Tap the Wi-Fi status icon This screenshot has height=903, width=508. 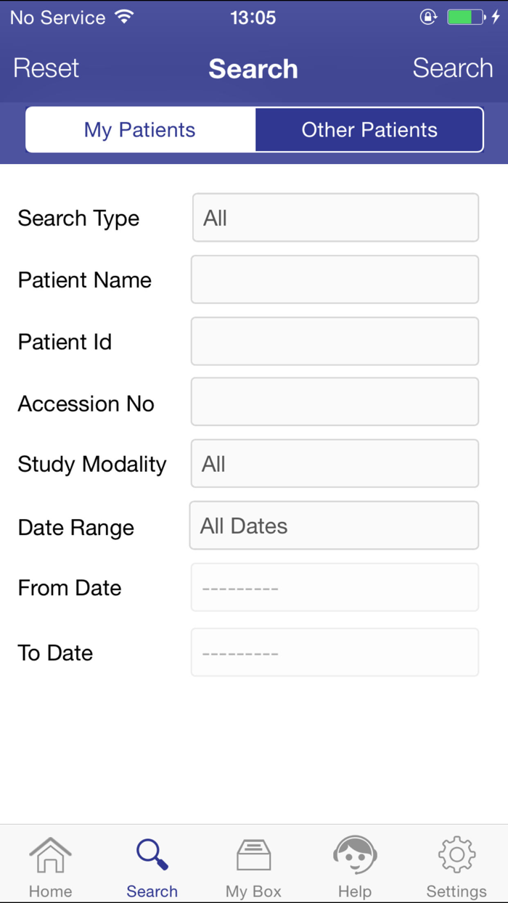coord(125,17)
